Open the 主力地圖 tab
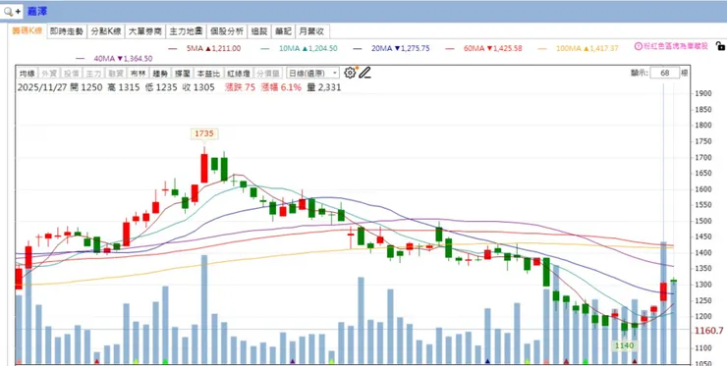 [x=186, y=31]
